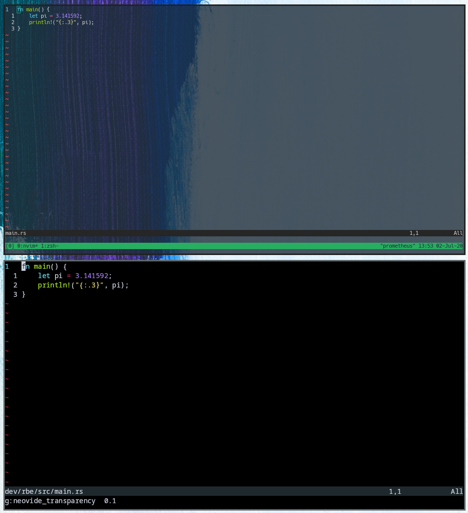The image size is (468, 513).
Task: Click the '"{:.3}"' format string in Neovide
Action: [x=89, y=285]
